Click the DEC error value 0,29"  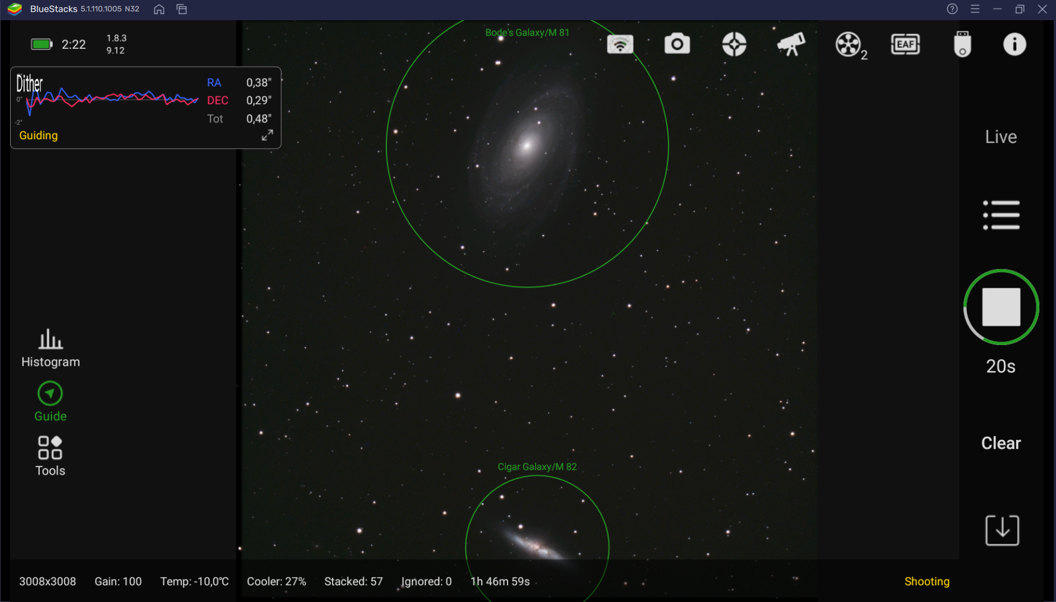(x=259, y=100)
